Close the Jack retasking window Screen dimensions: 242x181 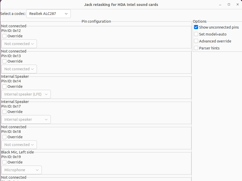pyautogui.click(x=237, y=4)
